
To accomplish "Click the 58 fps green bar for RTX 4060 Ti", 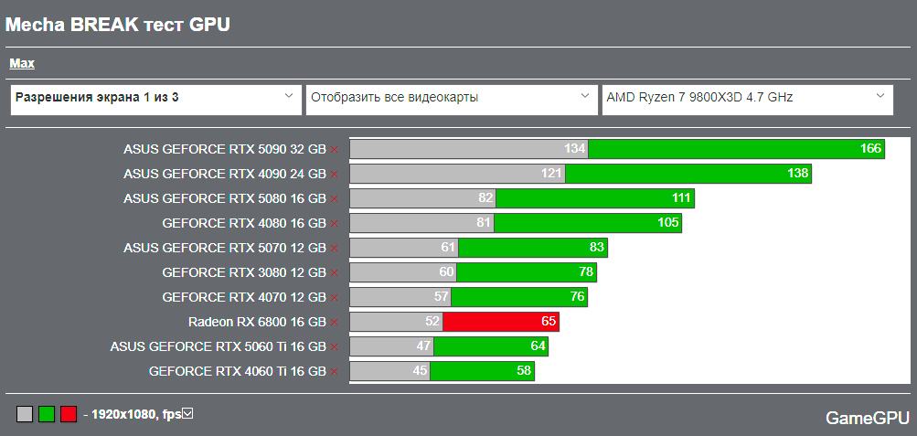I will (483, 371).
